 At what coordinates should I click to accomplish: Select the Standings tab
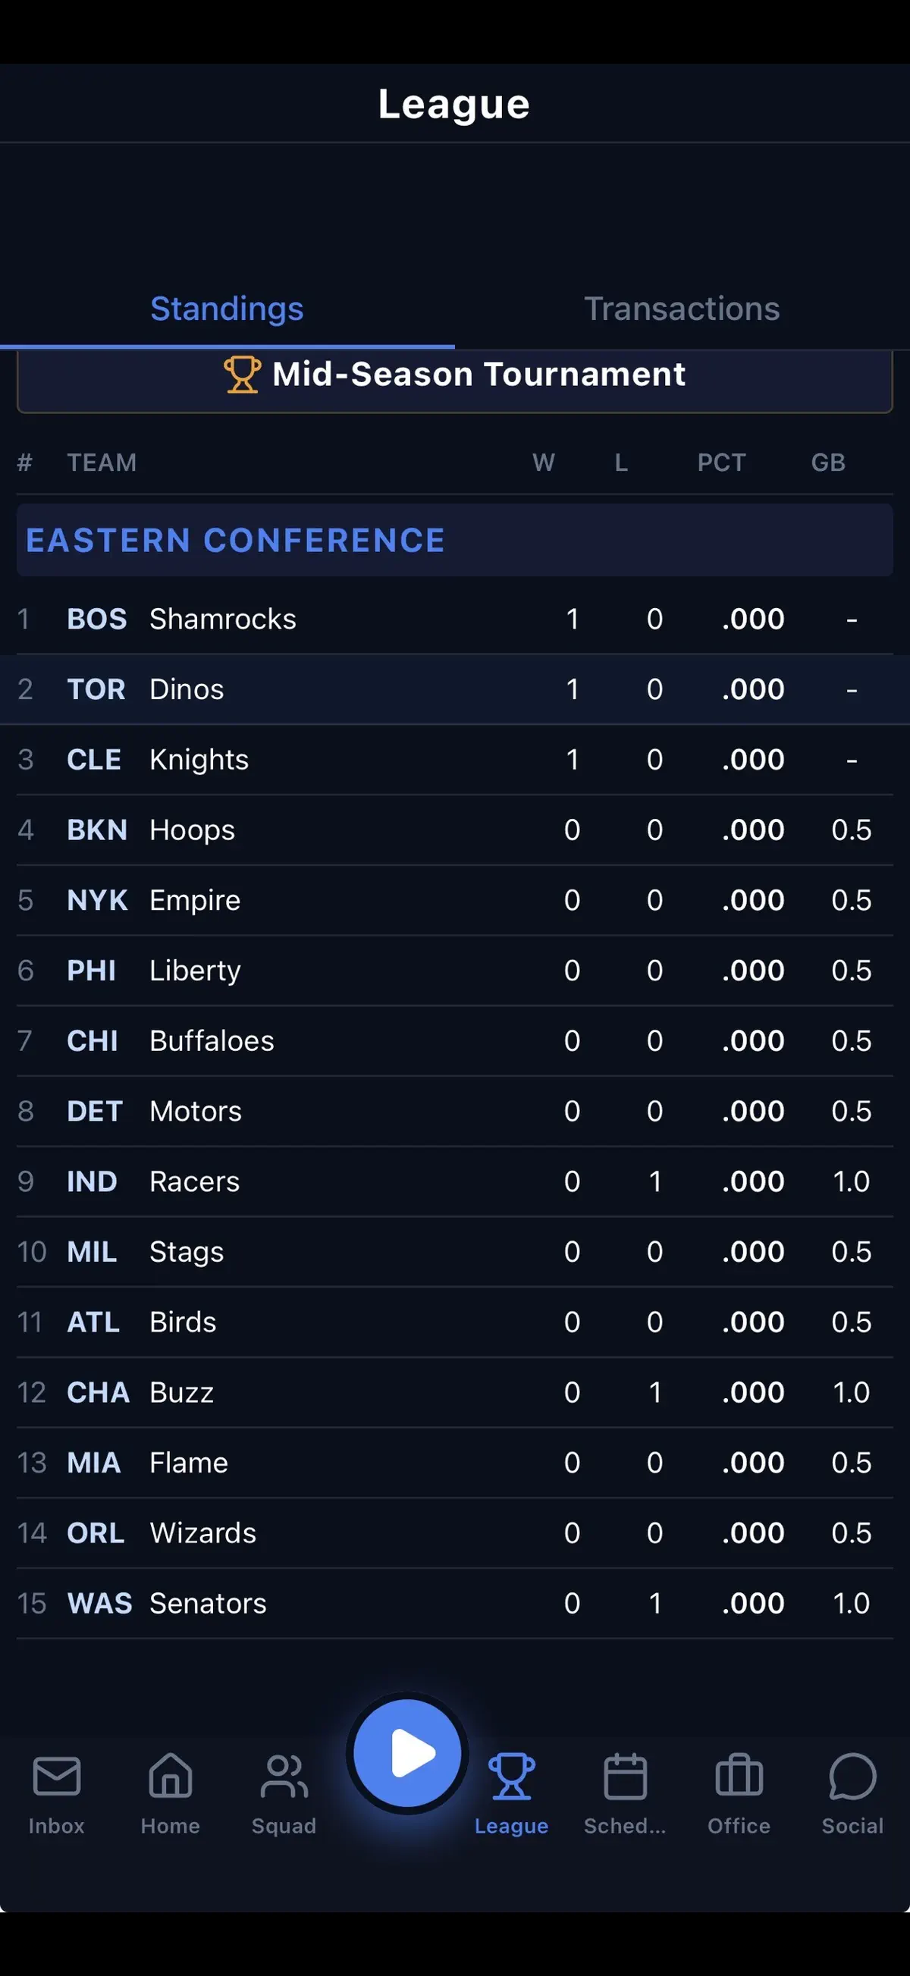click(227, 309)
